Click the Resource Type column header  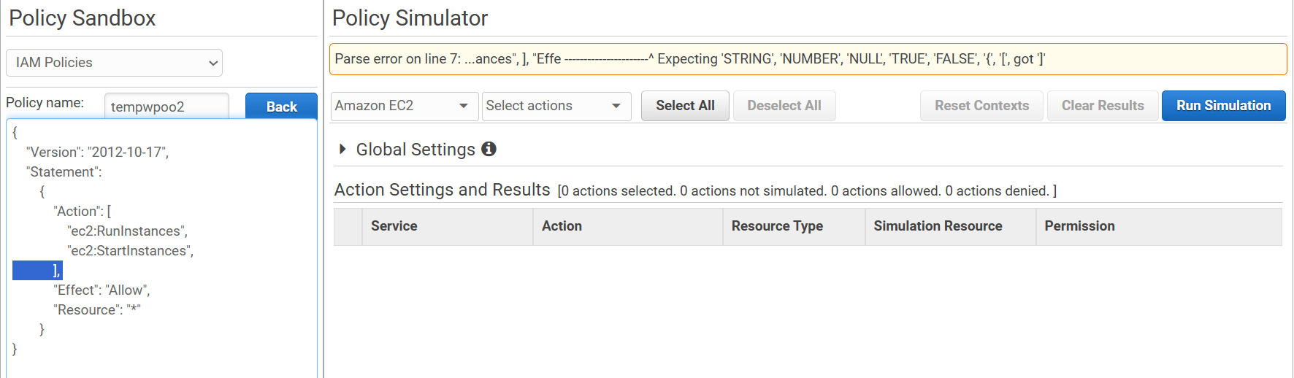coord(777,226)
